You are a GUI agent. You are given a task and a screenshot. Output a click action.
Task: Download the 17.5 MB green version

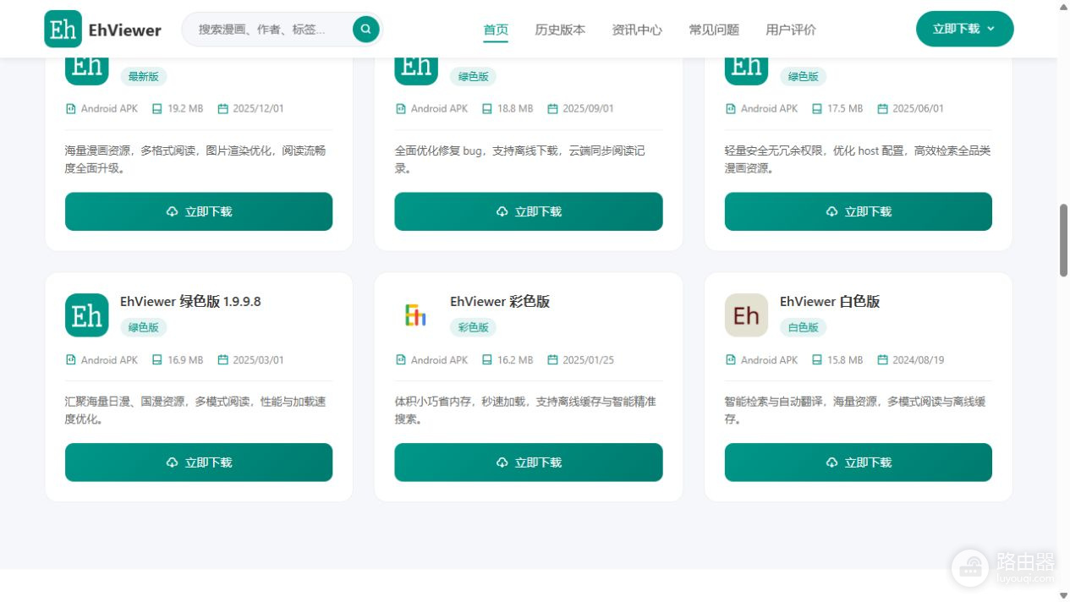[858, 211]
